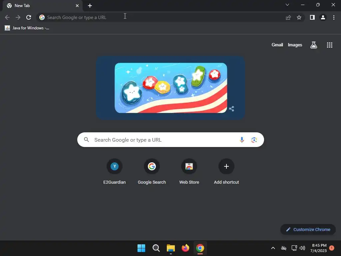This screenshot has width=341, height=256.
Task: Open the Java for Windows bookmark
Action: click(27, 28)
